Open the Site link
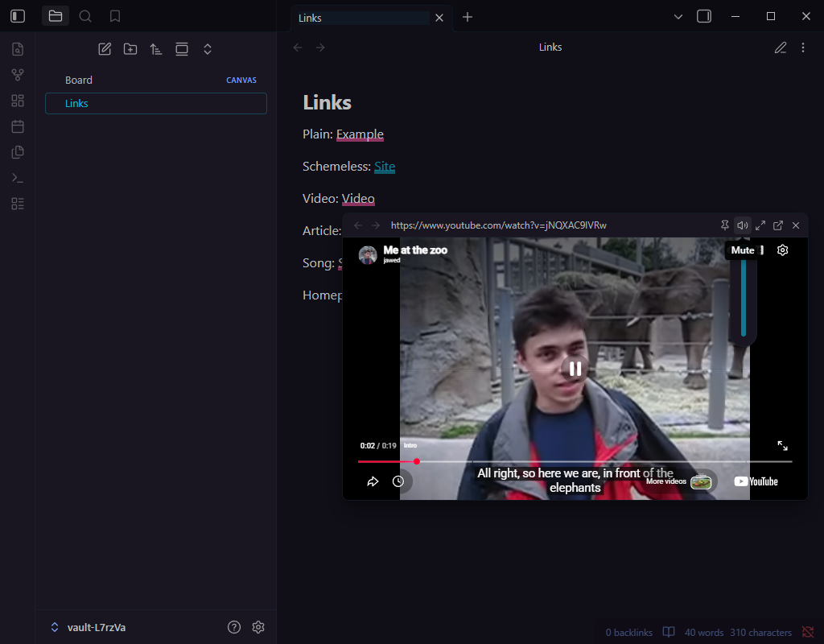824x644 pixels. tap(385, 166)
